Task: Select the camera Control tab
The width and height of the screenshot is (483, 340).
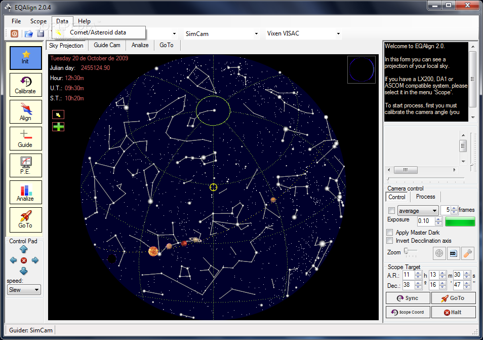Action: click(x=397, y=197)
